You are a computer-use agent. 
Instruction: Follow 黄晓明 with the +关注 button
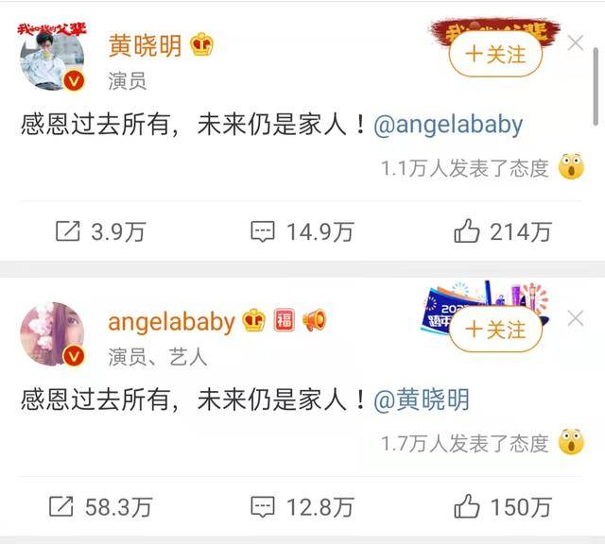coord(495,55)
